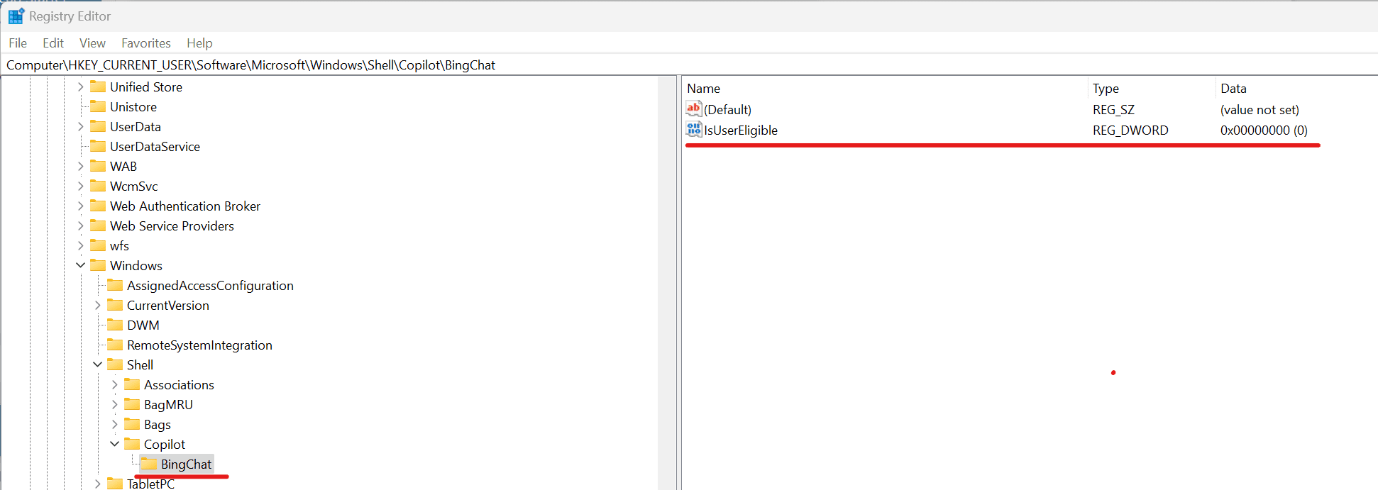Select the RemoteSystemIntegration key label
The height and width of the screenshot is (490, 1378).
pyautogui.click(x=199, y=345)
